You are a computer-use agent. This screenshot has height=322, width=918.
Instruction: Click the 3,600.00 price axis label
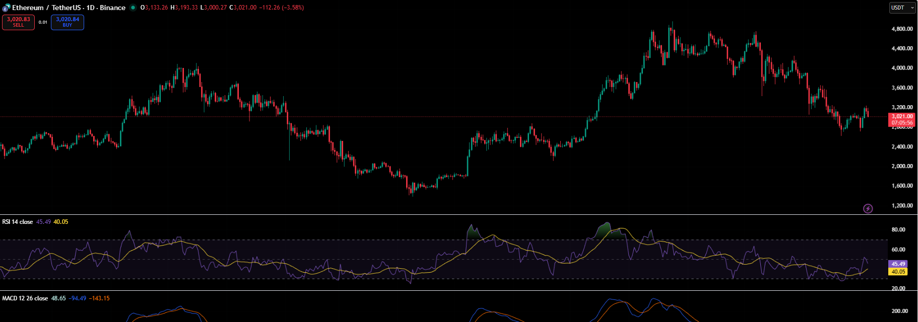902,88
